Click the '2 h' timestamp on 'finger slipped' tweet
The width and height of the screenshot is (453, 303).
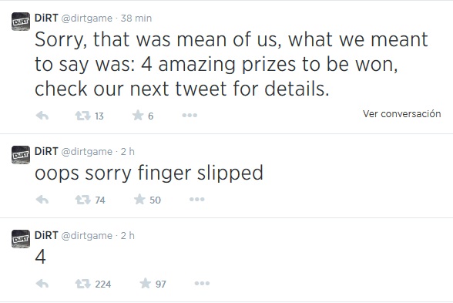coord(127,151)
